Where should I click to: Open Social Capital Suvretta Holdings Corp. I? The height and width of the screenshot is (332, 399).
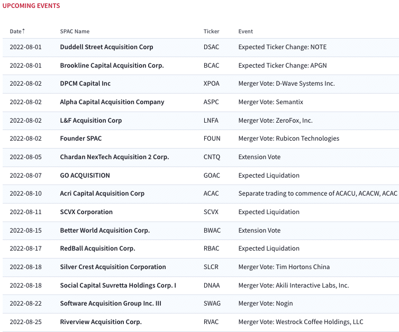tap(118, 285)
